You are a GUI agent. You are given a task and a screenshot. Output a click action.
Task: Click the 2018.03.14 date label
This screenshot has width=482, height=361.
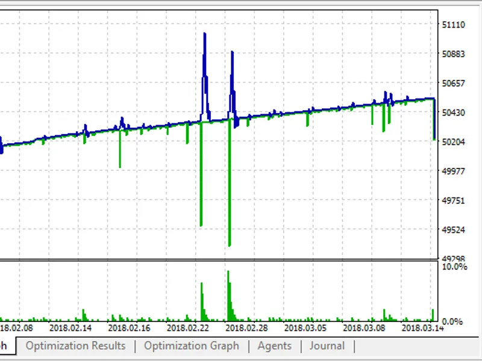[x=423, y=328]
